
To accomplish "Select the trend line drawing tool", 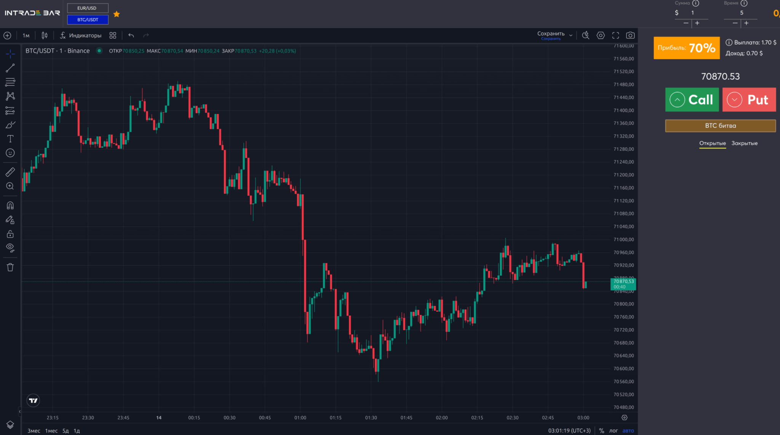I will point(10,68).
